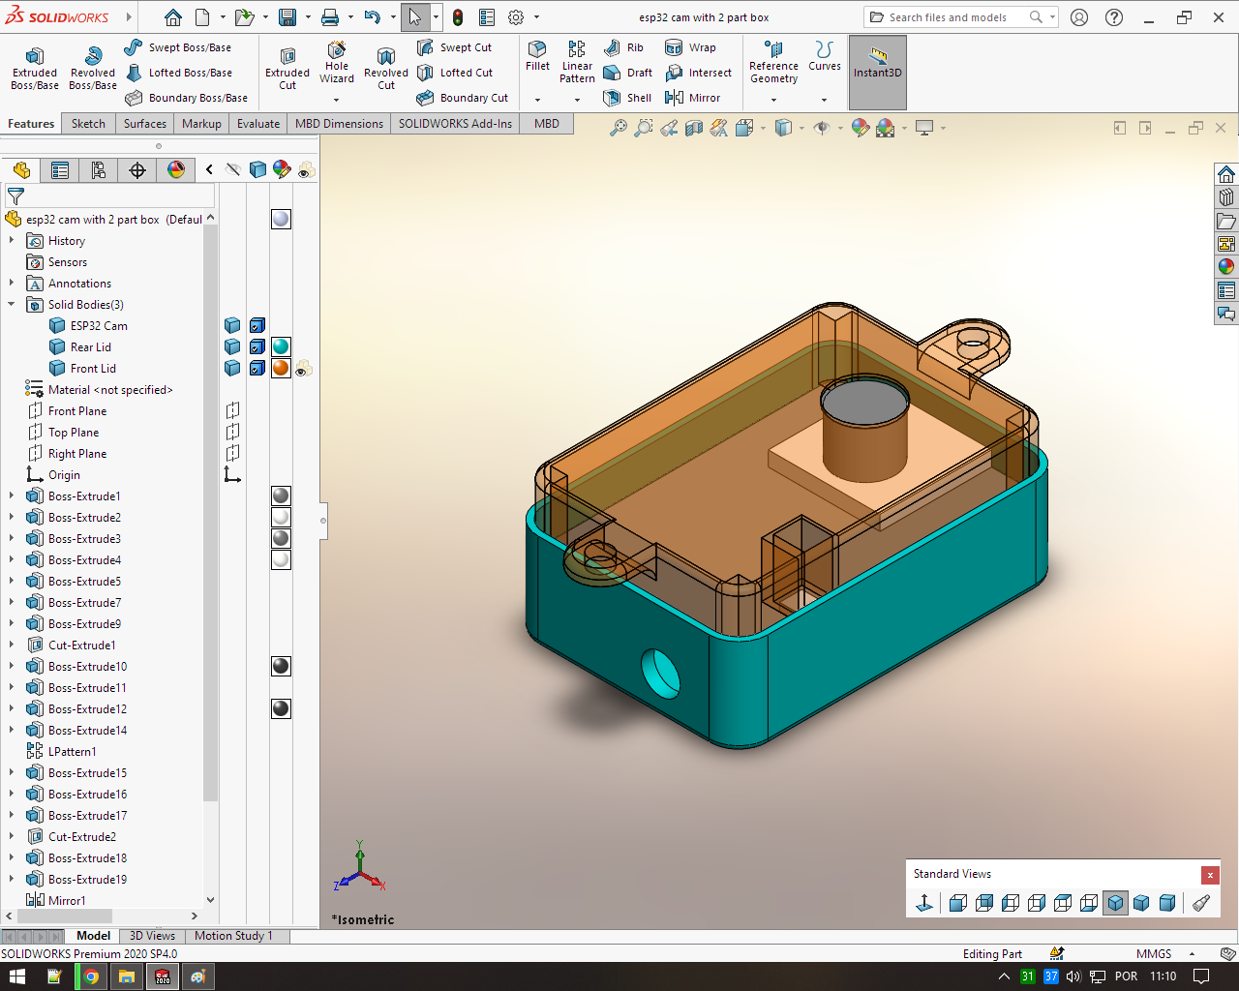Collapse the Solid Bodies(3) folder
The image size is (1239, 991).
click(12, 304)
